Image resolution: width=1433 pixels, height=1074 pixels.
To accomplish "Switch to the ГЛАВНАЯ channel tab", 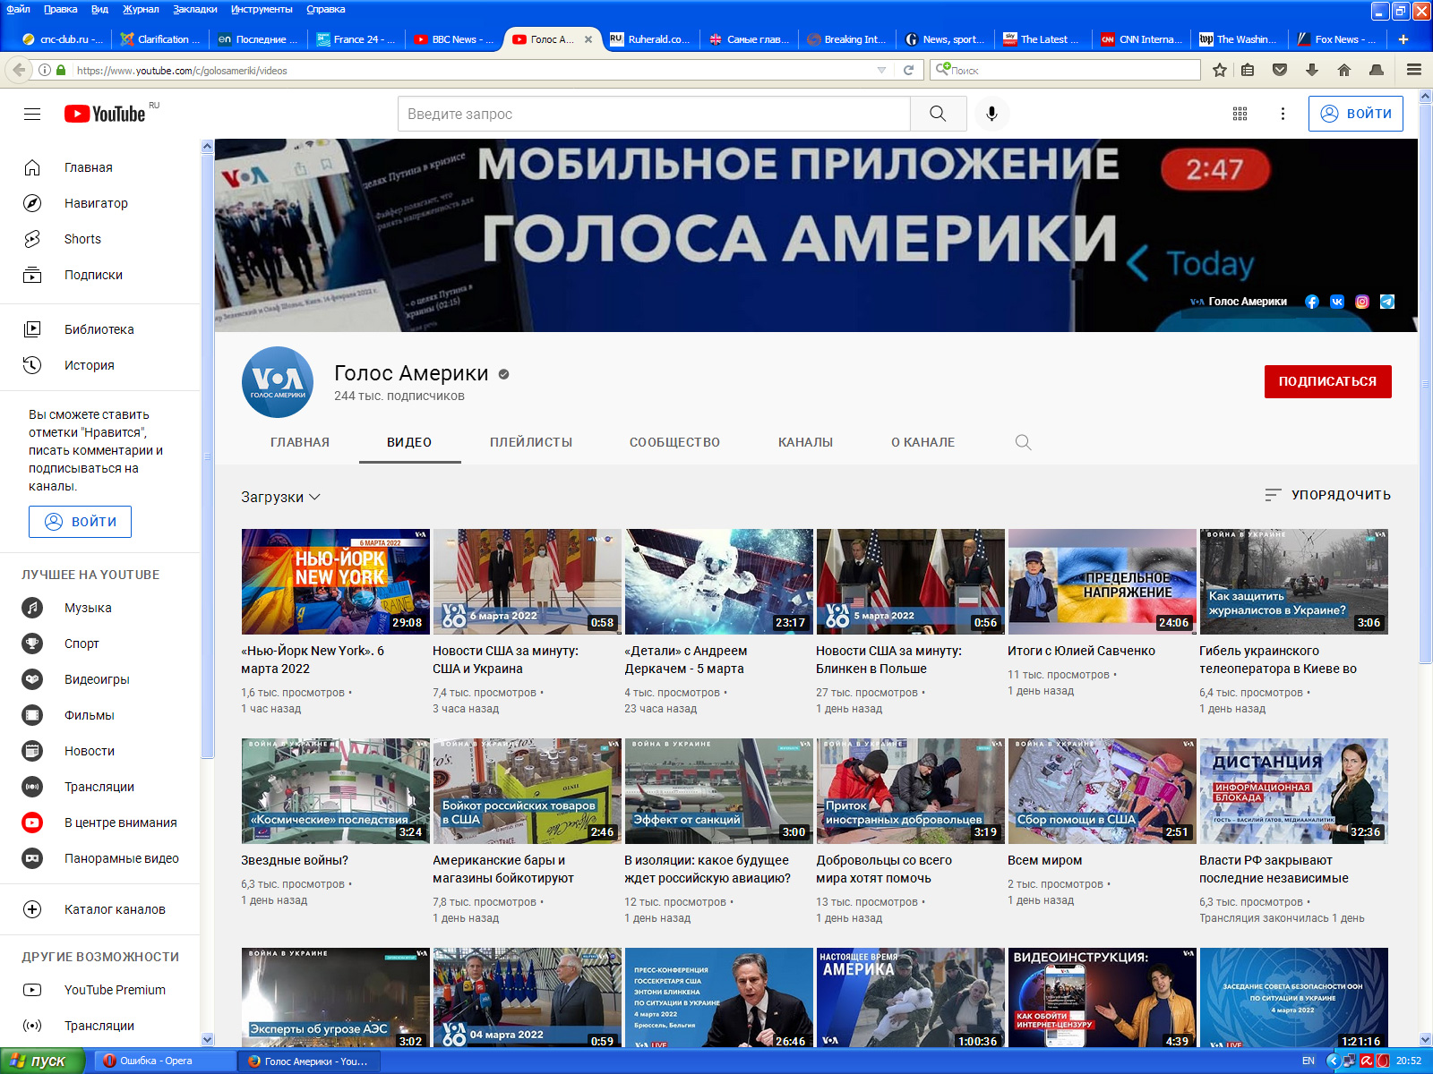I will (x=300, y=442).
